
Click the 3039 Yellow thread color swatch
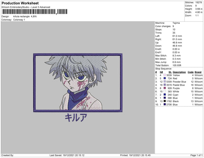165,75
